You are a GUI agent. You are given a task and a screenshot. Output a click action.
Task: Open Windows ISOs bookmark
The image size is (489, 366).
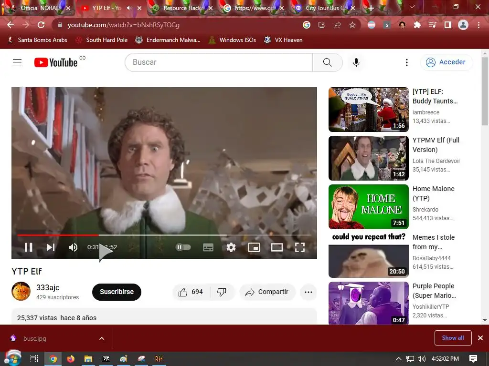pos(233,40)
